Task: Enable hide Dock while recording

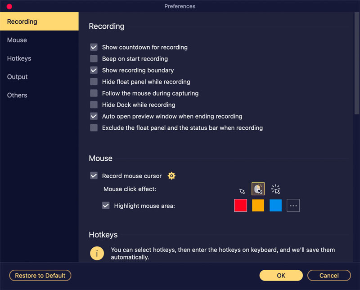Action: click(94, 105)
